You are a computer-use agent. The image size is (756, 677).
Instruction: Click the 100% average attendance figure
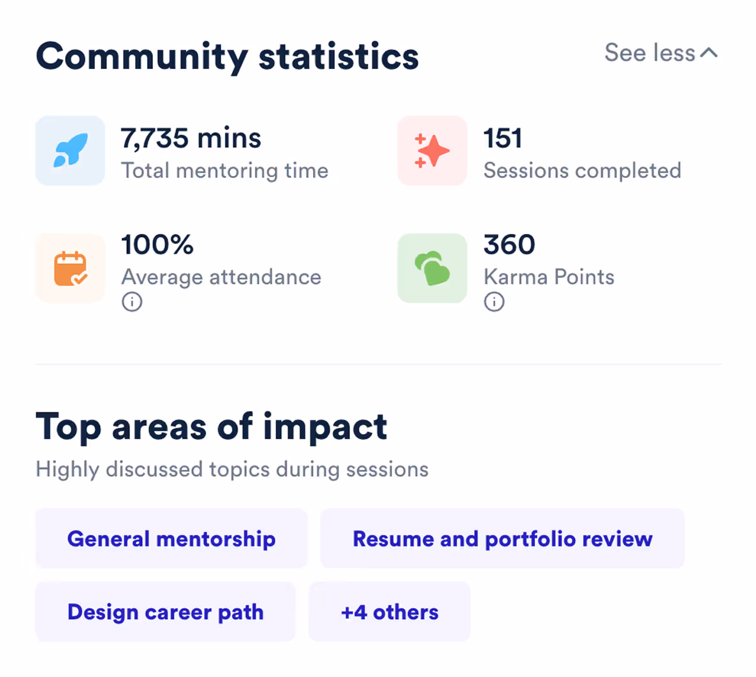click(157, 244)
